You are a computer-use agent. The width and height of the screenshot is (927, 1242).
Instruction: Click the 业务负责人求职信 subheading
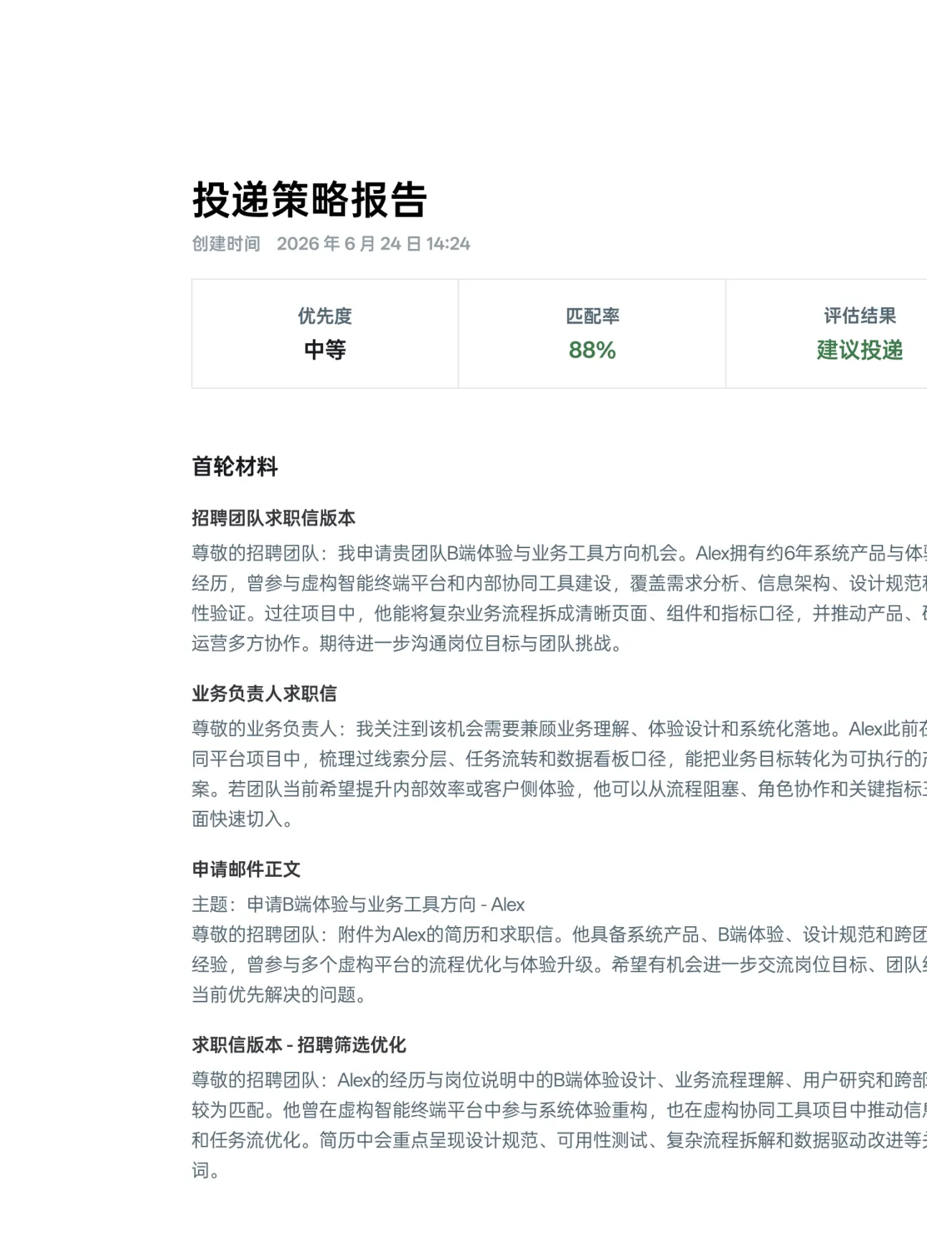tap(264, 694)
